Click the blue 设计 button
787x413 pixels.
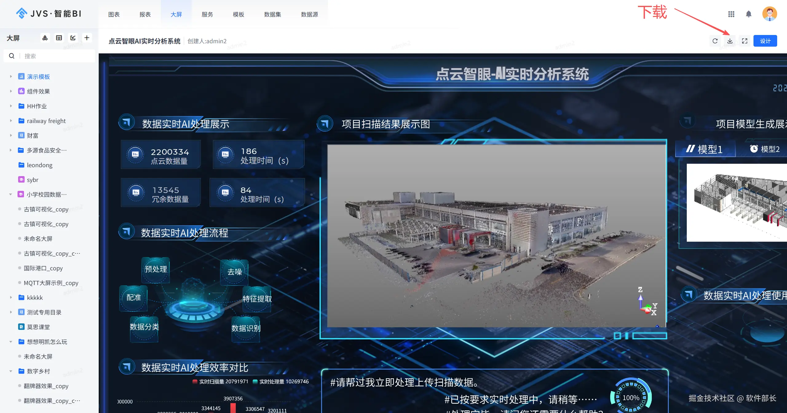[x=765, y=41]
